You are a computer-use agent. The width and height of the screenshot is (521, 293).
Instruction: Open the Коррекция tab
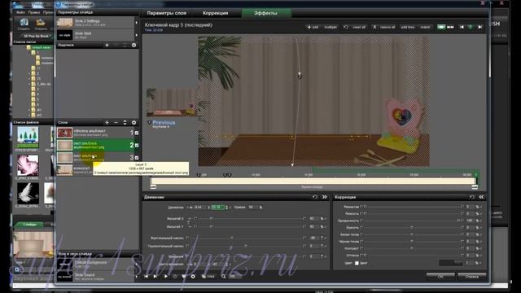[215, 13]
